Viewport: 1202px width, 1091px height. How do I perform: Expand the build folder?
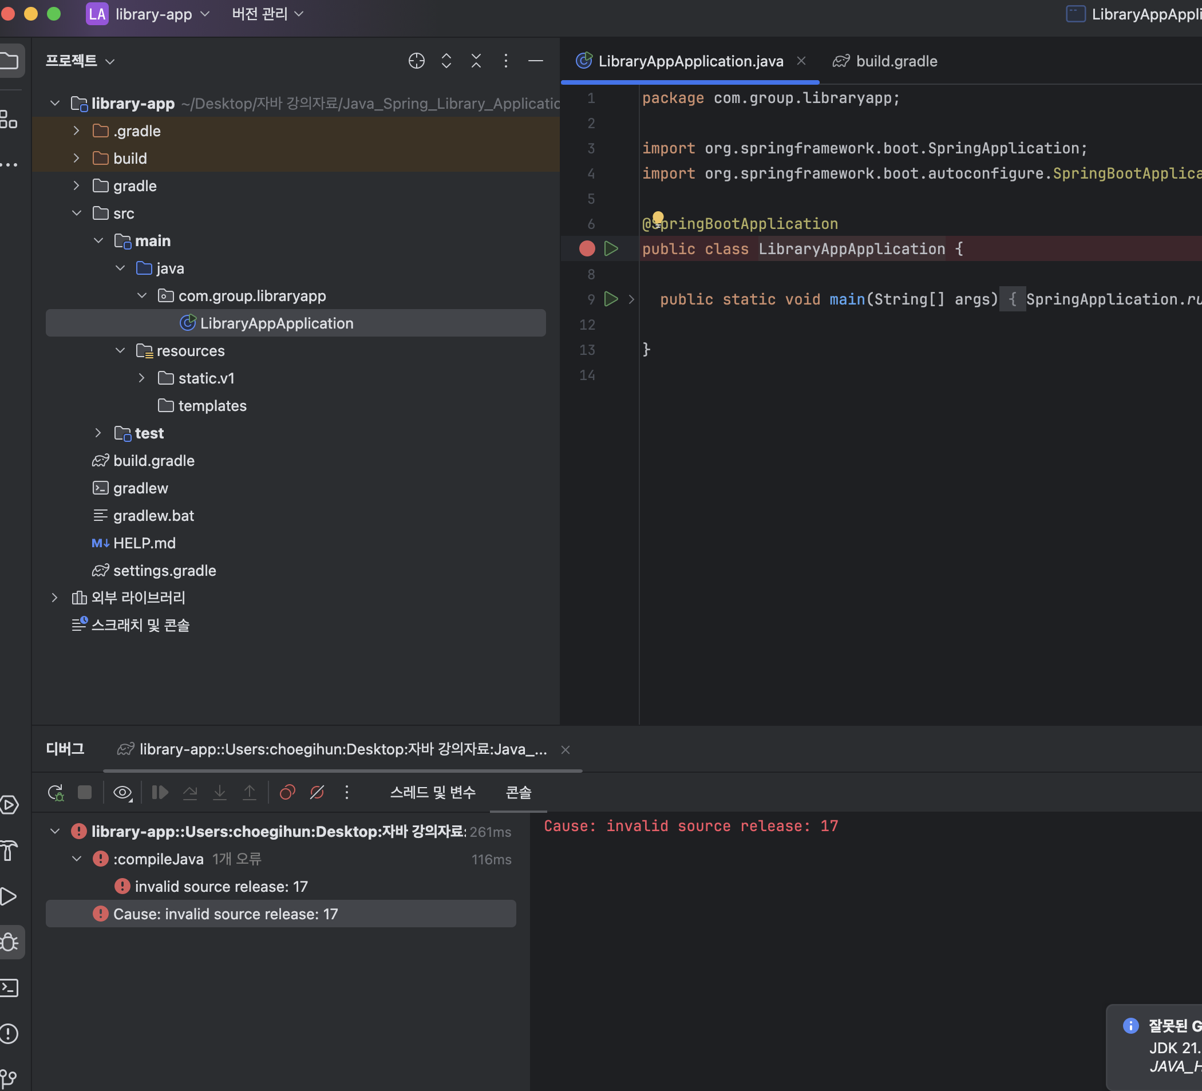pos(76,158)
